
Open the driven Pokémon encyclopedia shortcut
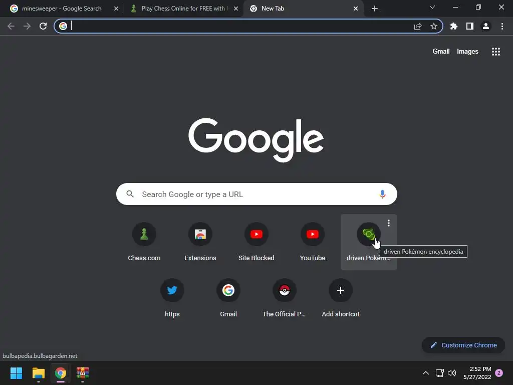click(x=369, y=242)
